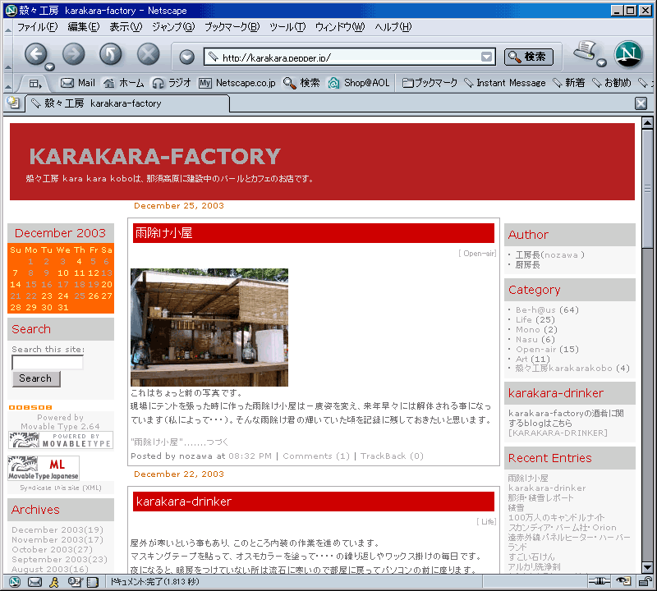Open the Print button dropdown arrow
This screenshot has width=657, height=591.
[602, 63]
